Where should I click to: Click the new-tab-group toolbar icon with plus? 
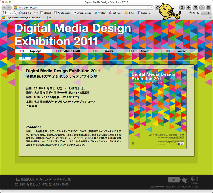(x=195, y=7)
